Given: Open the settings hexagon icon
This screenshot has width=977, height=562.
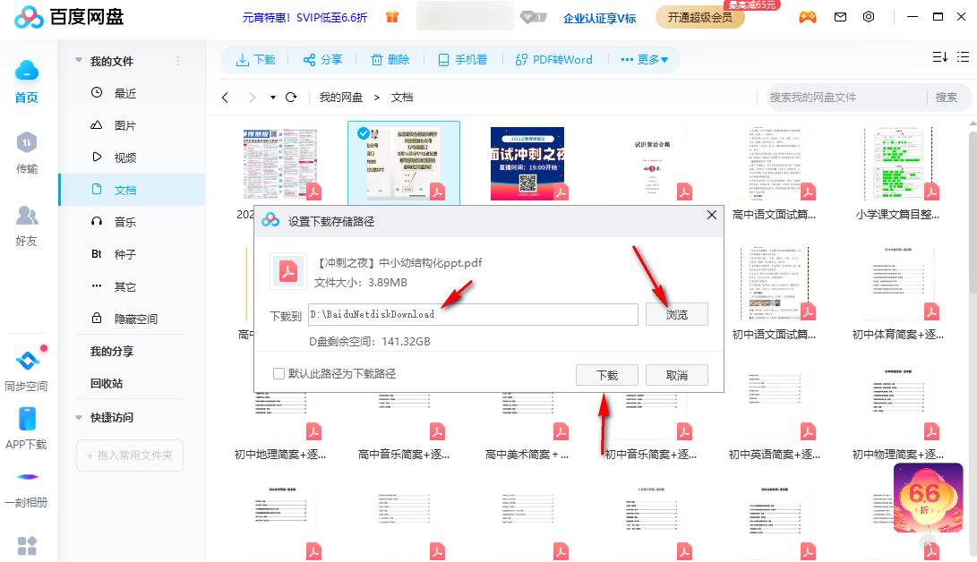Looking at the screenshot, I should coord(869,17).
